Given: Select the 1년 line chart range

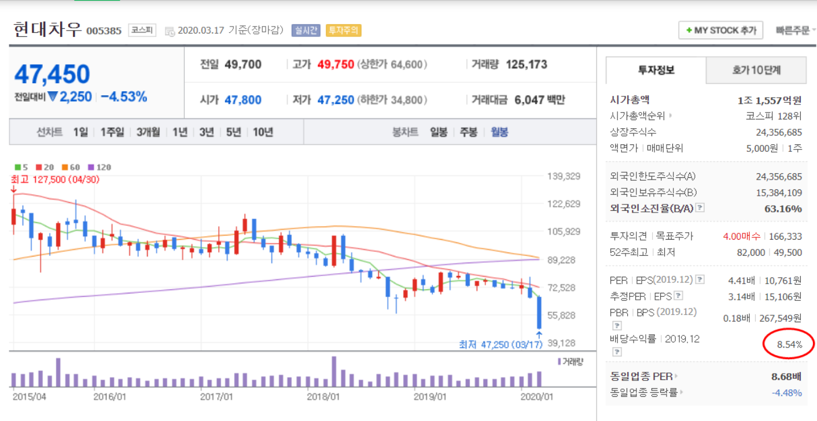Looking at the screenshot, I should click(x=180, y=132).
